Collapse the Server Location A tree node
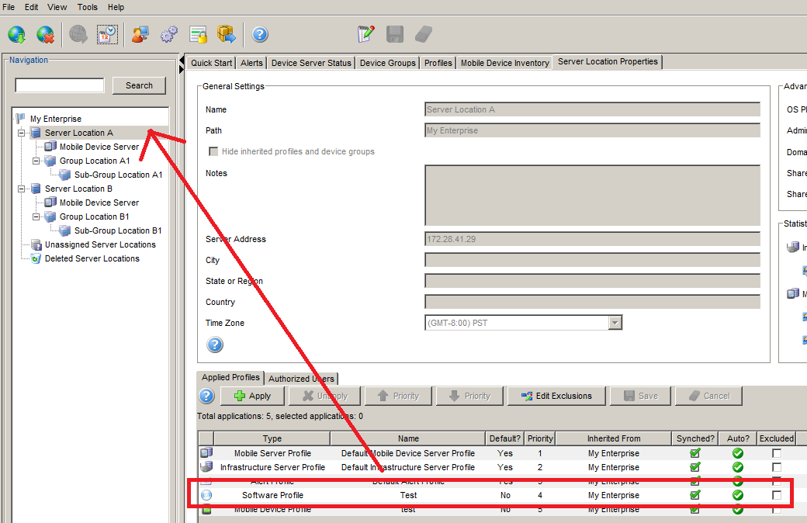The height and width of the screenshot is (523, 807). pyautogui.click(x=21, y=133)
